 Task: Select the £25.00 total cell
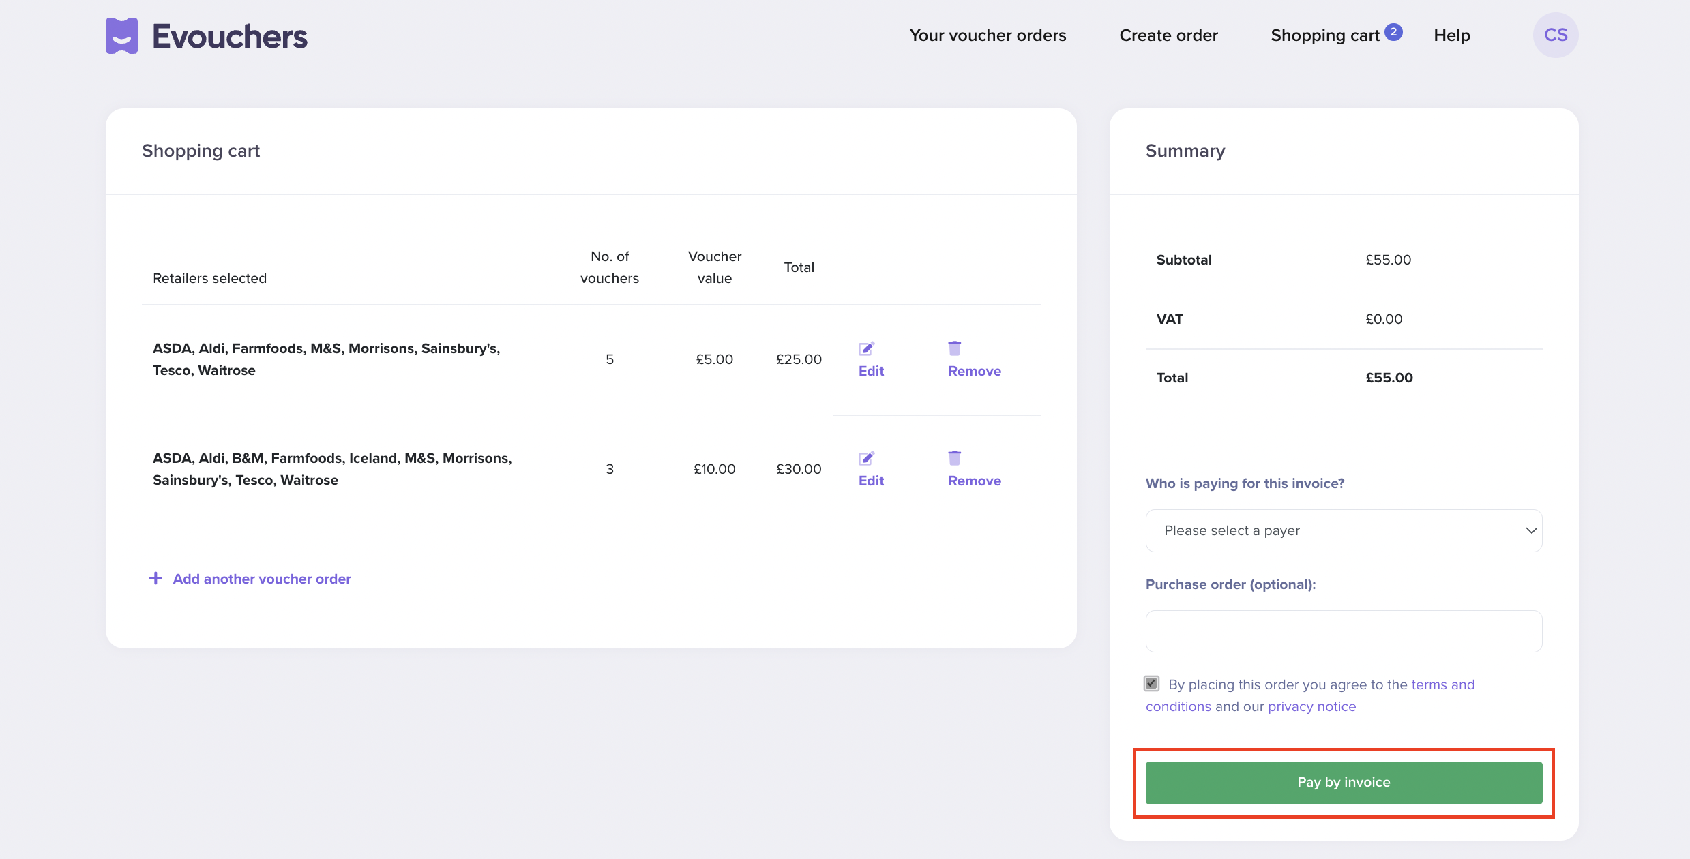799,359
